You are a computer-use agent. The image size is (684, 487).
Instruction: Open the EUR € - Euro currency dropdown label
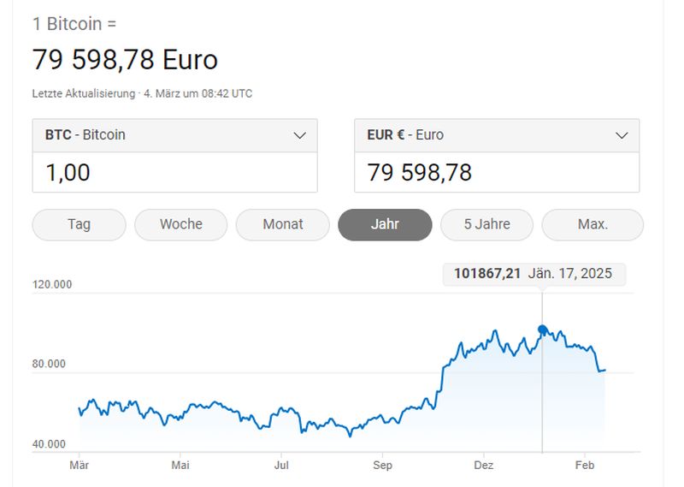coord(405,135)
